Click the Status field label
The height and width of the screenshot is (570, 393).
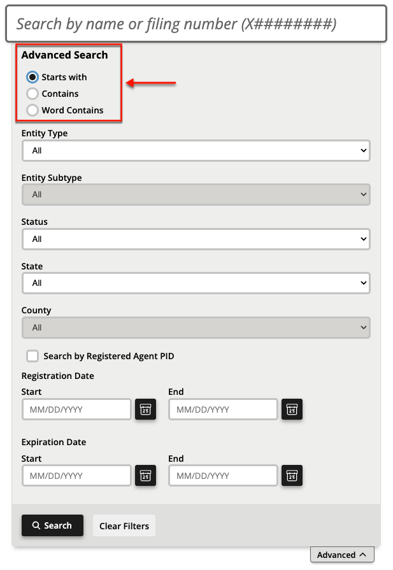(x=34, y=222)
